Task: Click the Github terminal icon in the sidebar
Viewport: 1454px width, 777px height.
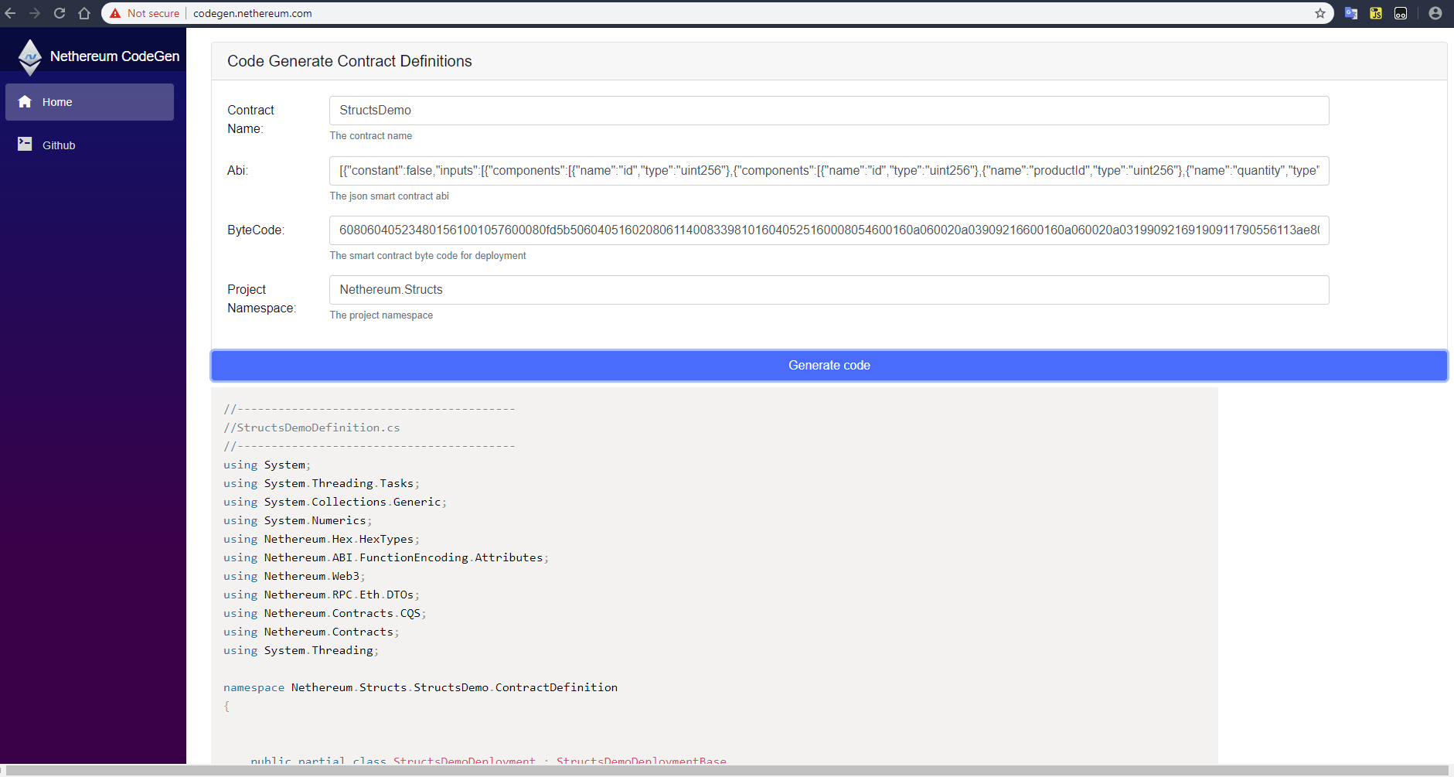Action: tap(25, 144)
